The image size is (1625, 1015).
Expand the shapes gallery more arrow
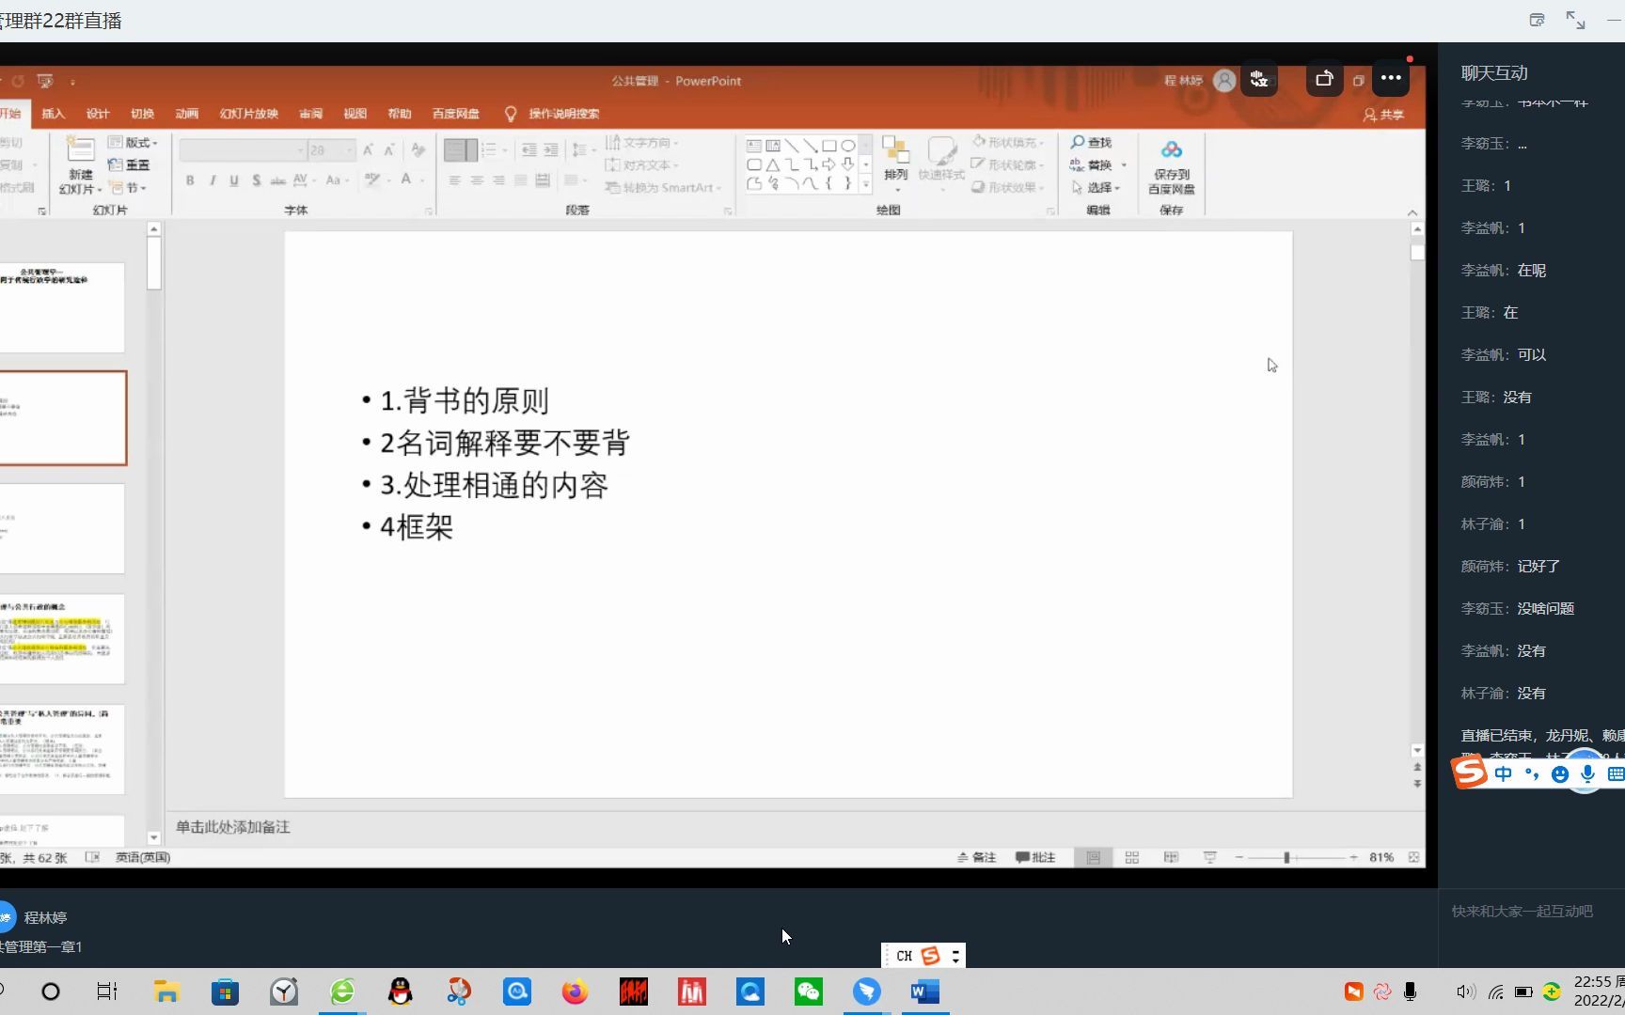pos(866,186)
